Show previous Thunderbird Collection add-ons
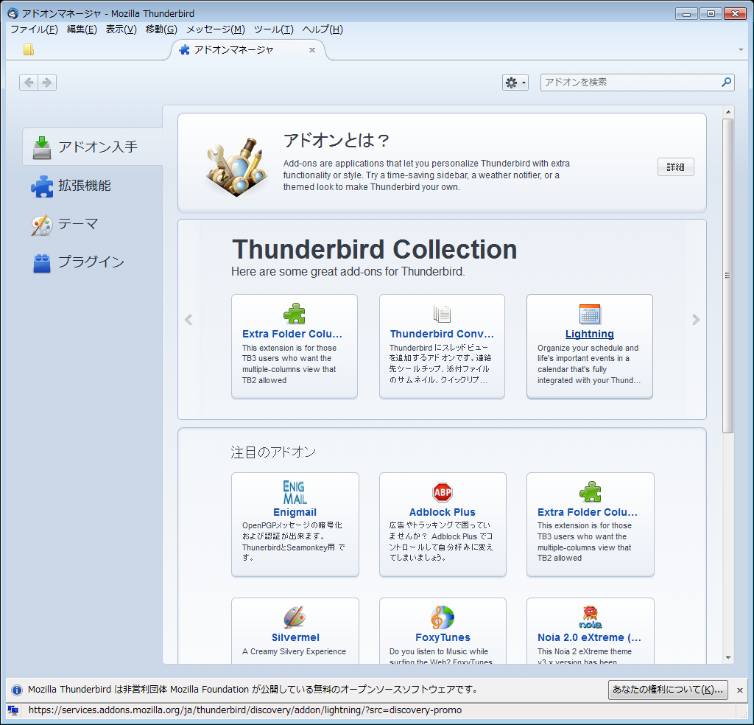754x725 pixels. [188, 320]
